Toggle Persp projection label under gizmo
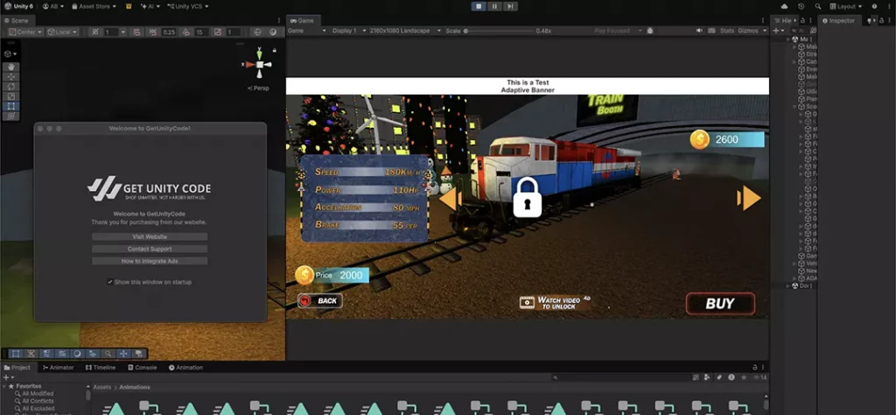896x415 pixels. 258,88
